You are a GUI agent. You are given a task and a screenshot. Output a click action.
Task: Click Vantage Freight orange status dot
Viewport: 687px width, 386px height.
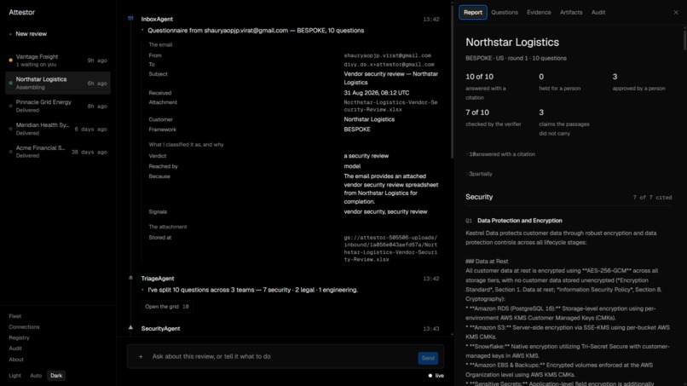(10, 60)
